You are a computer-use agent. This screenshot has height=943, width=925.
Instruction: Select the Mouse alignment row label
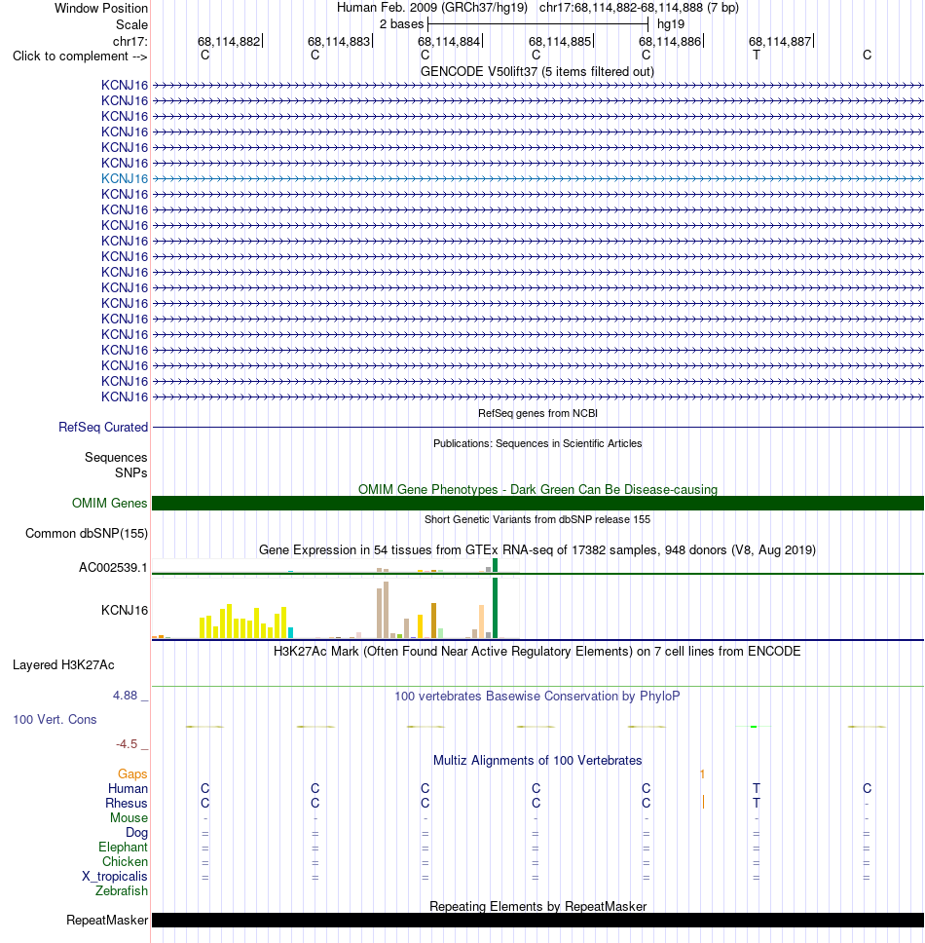click(x=129, y=818)
